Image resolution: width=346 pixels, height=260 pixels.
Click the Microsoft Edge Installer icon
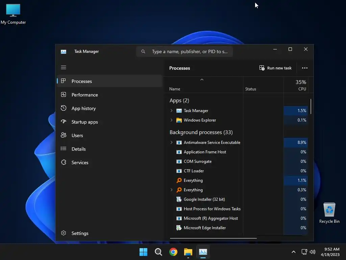(179, 228)
